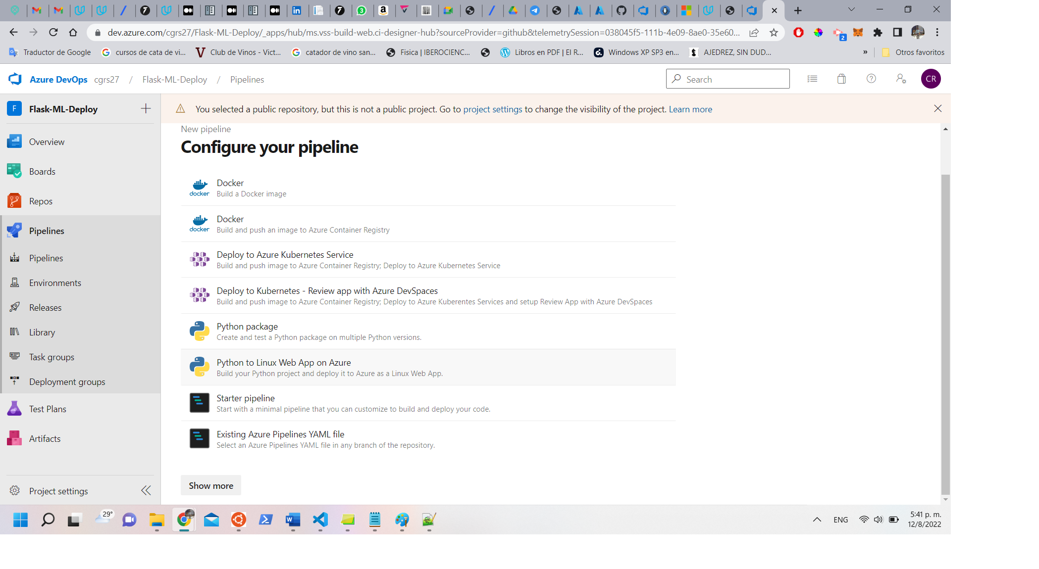Click inside the Search box
The width and height of the screenshot is (1039, 569).
pos(728,79)
